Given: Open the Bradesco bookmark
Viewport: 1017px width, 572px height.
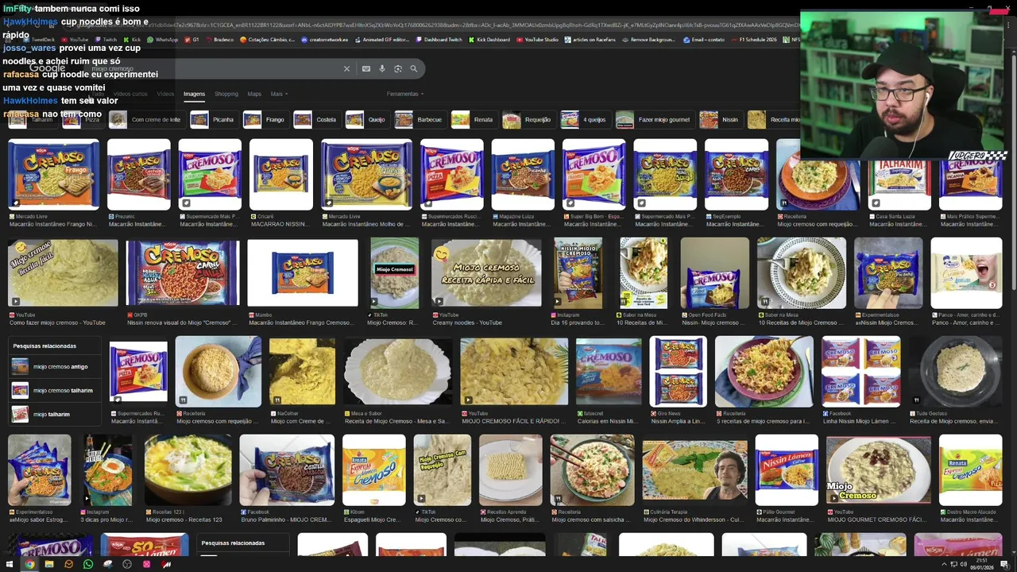Looking at the screenshot, I should [219, 40].
